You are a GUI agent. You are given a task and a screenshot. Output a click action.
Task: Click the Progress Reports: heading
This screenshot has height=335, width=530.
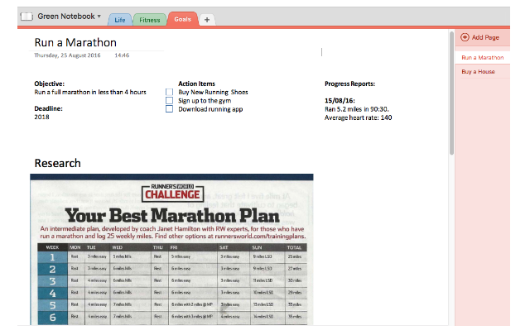[349, 84]
